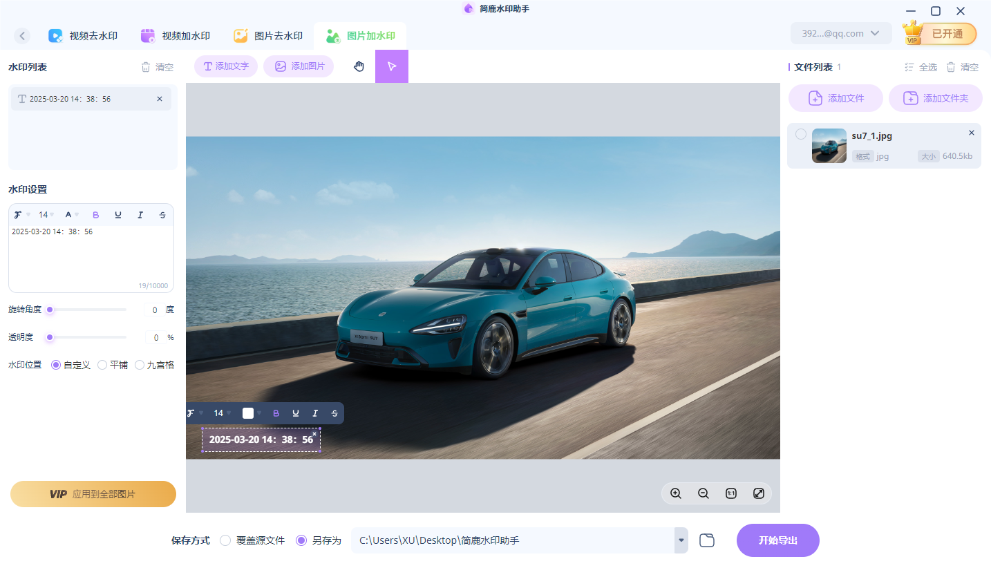The height and width of the screenshot is (568, 991).
Task: Select the arrow pointer tool
Action: click(x=392, y=66)
